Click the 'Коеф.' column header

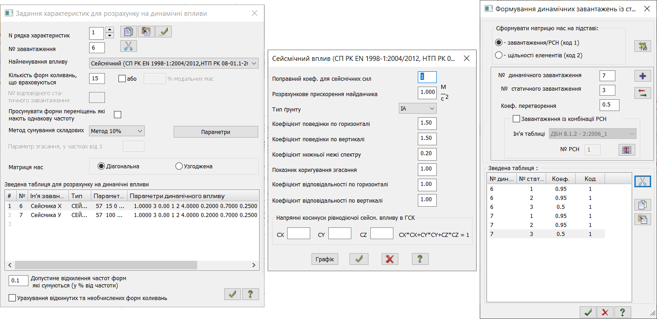(x=560, y=179)
